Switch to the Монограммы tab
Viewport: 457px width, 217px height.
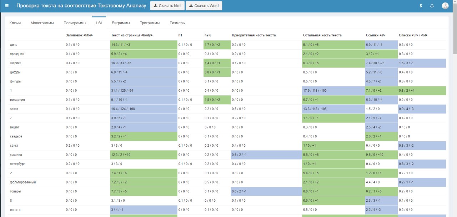(42, 23)
